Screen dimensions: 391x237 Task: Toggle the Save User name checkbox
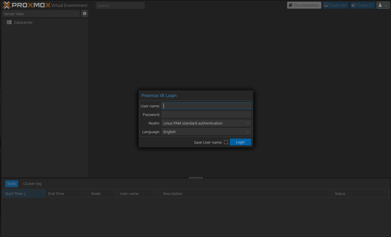pyautogui.click(x=226, y=142)
